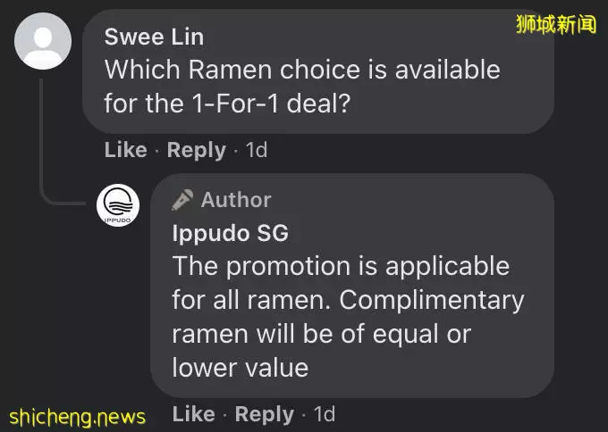Open Swee Lin's profile name link

(x=154, y=37)
